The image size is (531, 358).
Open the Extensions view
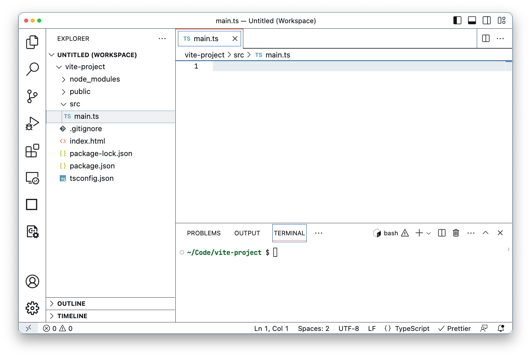pyautogui.click(x=32, y=151)
